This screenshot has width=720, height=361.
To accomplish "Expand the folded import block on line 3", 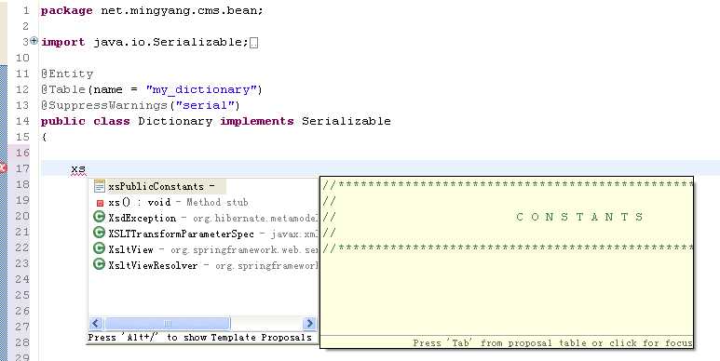I will pos(34,41).
